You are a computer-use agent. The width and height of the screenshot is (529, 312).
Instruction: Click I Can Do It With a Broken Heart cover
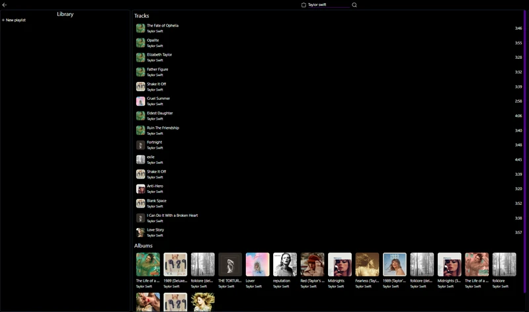coord(140,218)
